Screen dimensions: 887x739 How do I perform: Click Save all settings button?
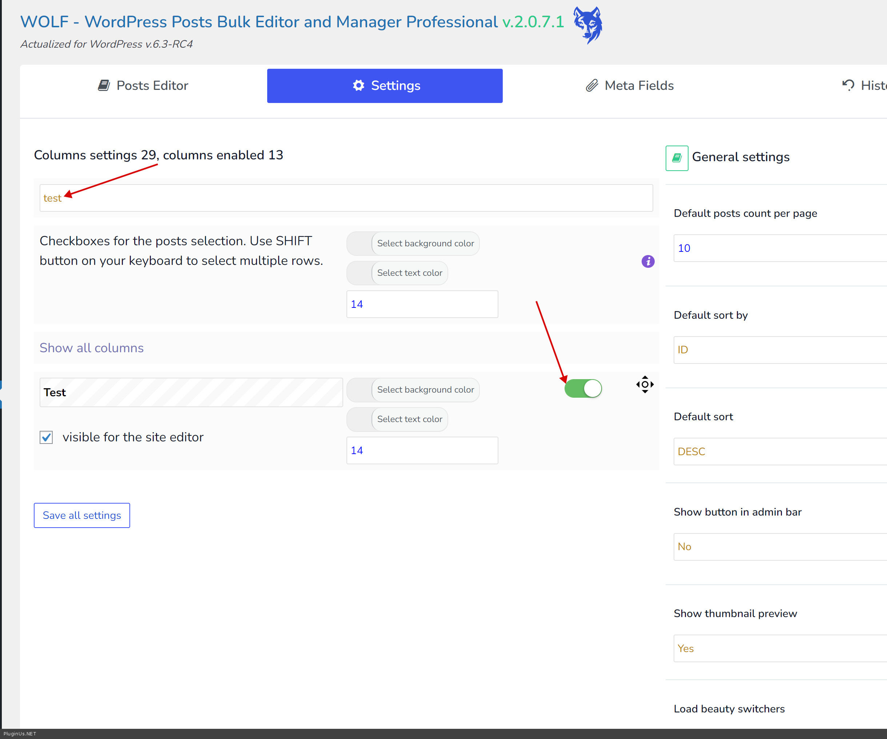pyautogui.click(x=82, y=515)
